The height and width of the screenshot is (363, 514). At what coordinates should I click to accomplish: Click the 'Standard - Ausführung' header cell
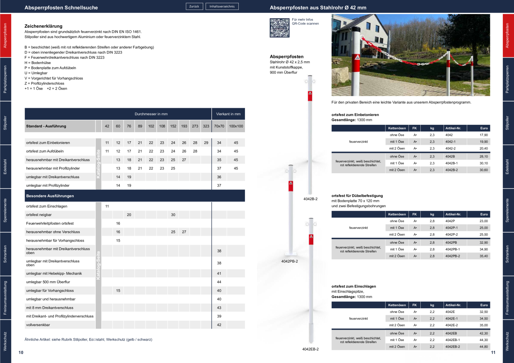point(60,126)
